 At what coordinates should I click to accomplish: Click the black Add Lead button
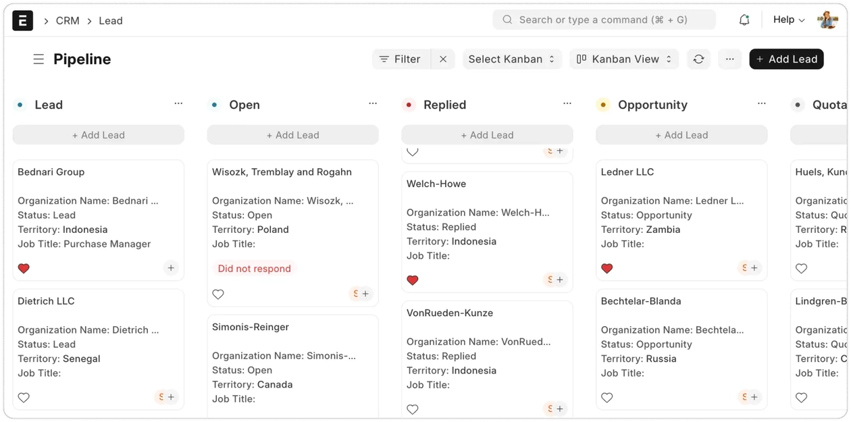(786, 59)
